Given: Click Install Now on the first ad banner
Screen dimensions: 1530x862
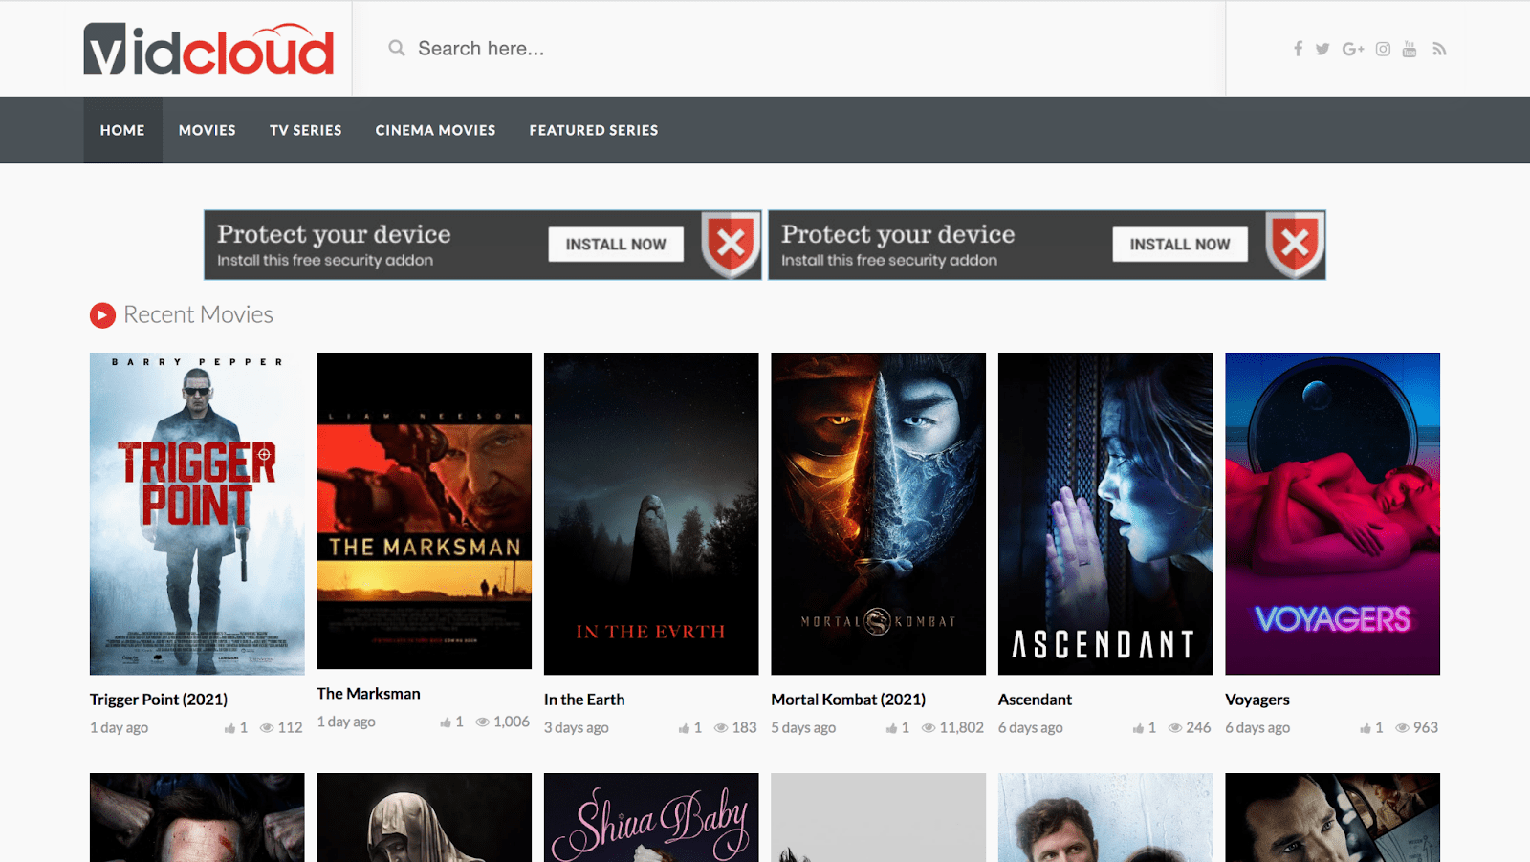Looking at the screenshot, I should pyautogui.click(x=616, y=245).
